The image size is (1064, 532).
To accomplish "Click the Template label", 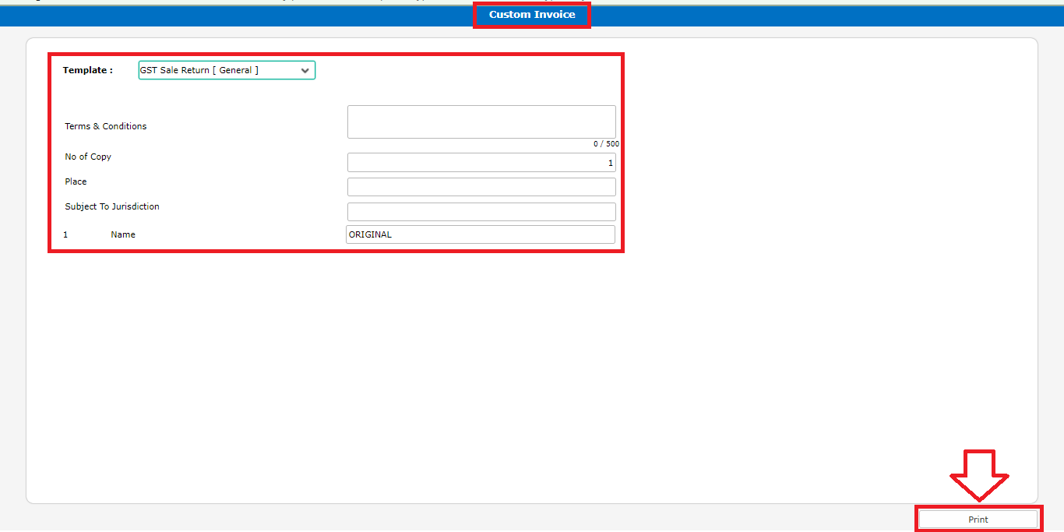I will click(87, 70).
